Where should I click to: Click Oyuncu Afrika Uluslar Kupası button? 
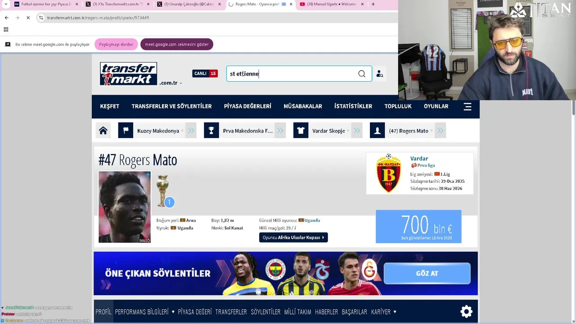pyautogui.click(x=293, y=238)
